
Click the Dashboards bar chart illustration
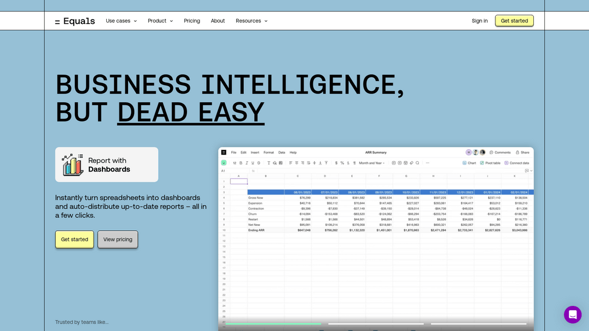click(73, 164)
